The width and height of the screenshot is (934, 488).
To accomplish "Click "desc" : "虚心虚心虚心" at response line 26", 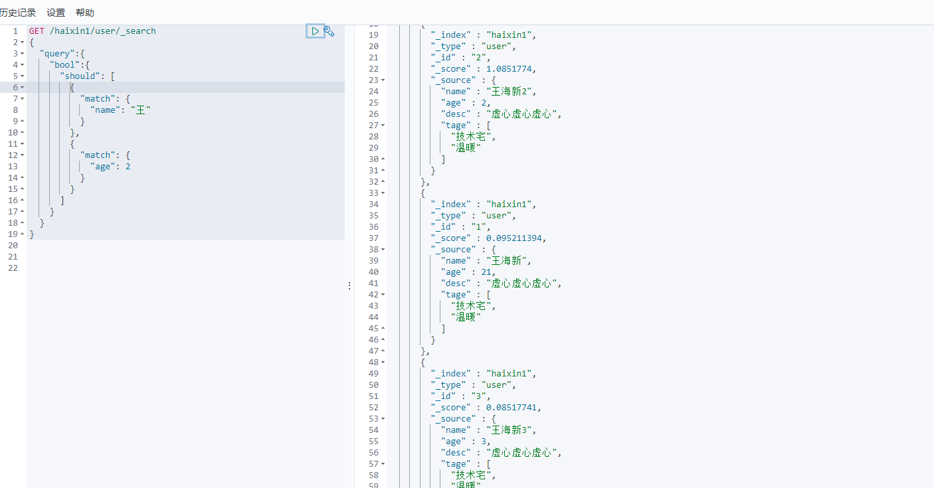I will [x=501, y=114].
